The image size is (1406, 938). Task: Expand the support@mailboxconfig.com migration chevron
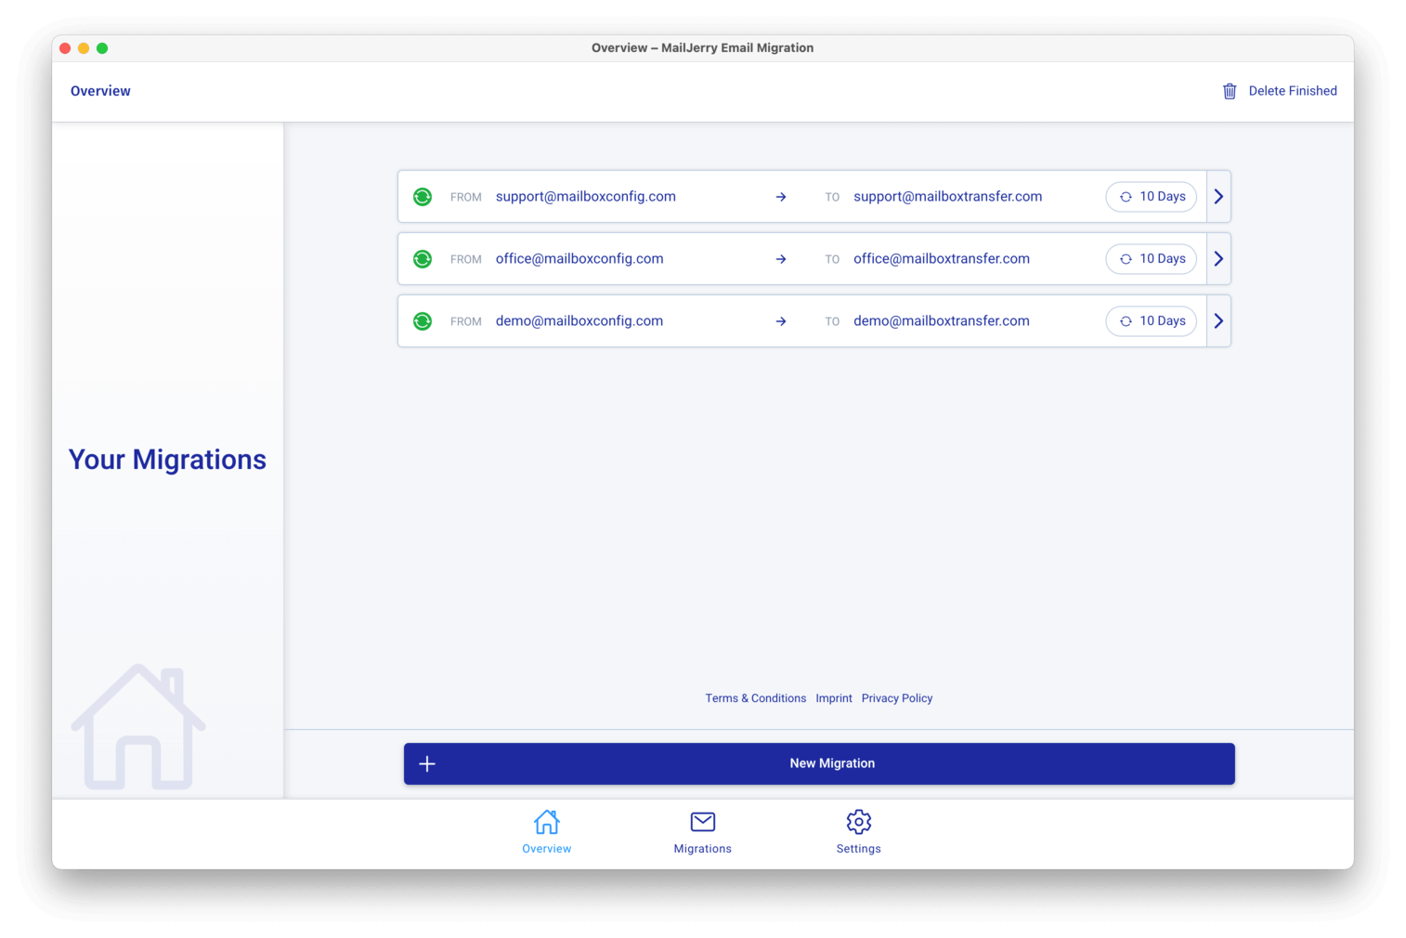coord(1218,197)
